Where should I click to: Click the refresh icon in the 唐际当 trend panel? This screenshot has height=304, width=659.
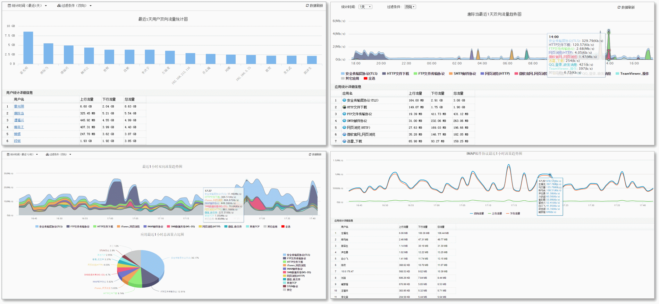619,7
